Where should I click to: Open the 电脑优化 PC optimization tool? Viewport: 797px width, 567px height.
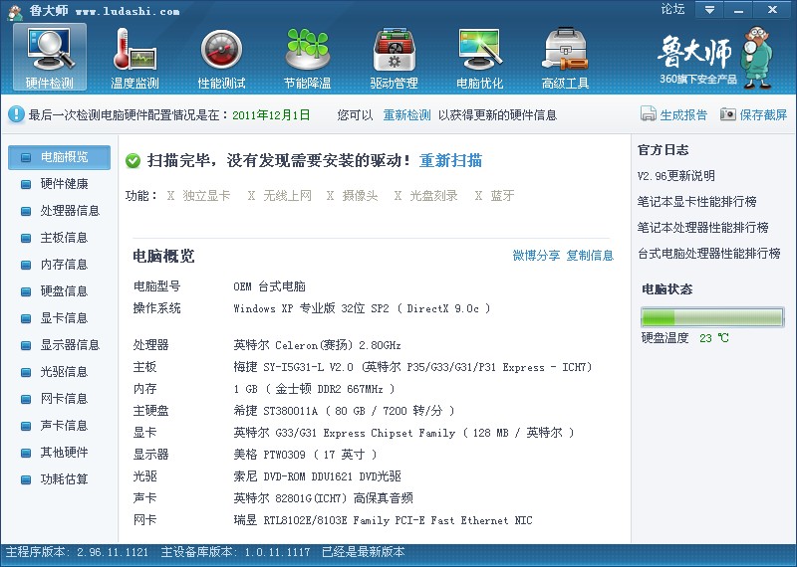pos(480,58)
